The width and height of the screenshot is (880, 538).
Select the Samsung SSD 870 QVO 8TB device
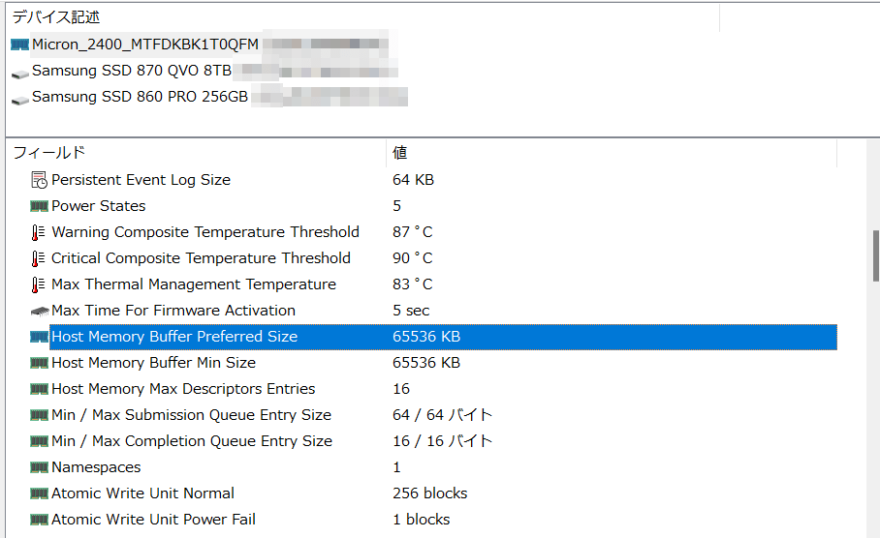tap(131, 71)
